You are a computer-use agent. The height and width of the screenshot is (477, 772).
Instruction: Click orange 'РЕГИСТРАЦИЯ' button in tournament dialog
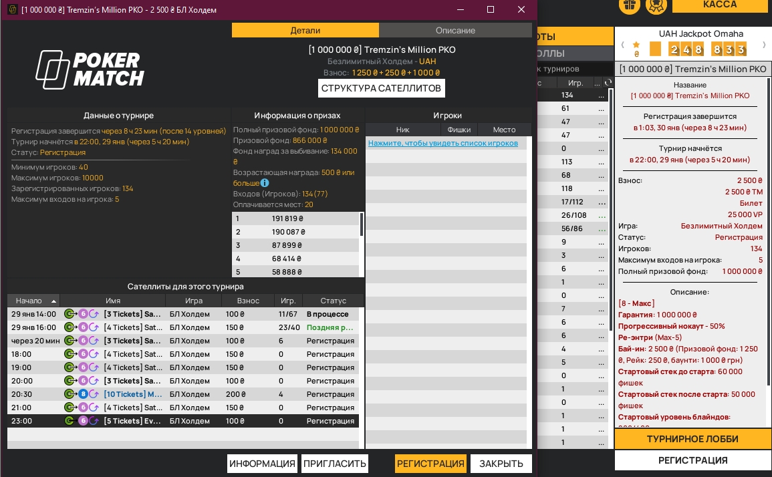pyautogui.click(x=430, y=463)
